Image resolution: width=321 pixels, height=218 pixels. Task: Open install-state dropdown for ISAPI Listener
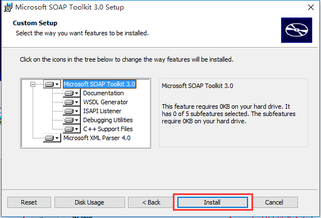72,111
